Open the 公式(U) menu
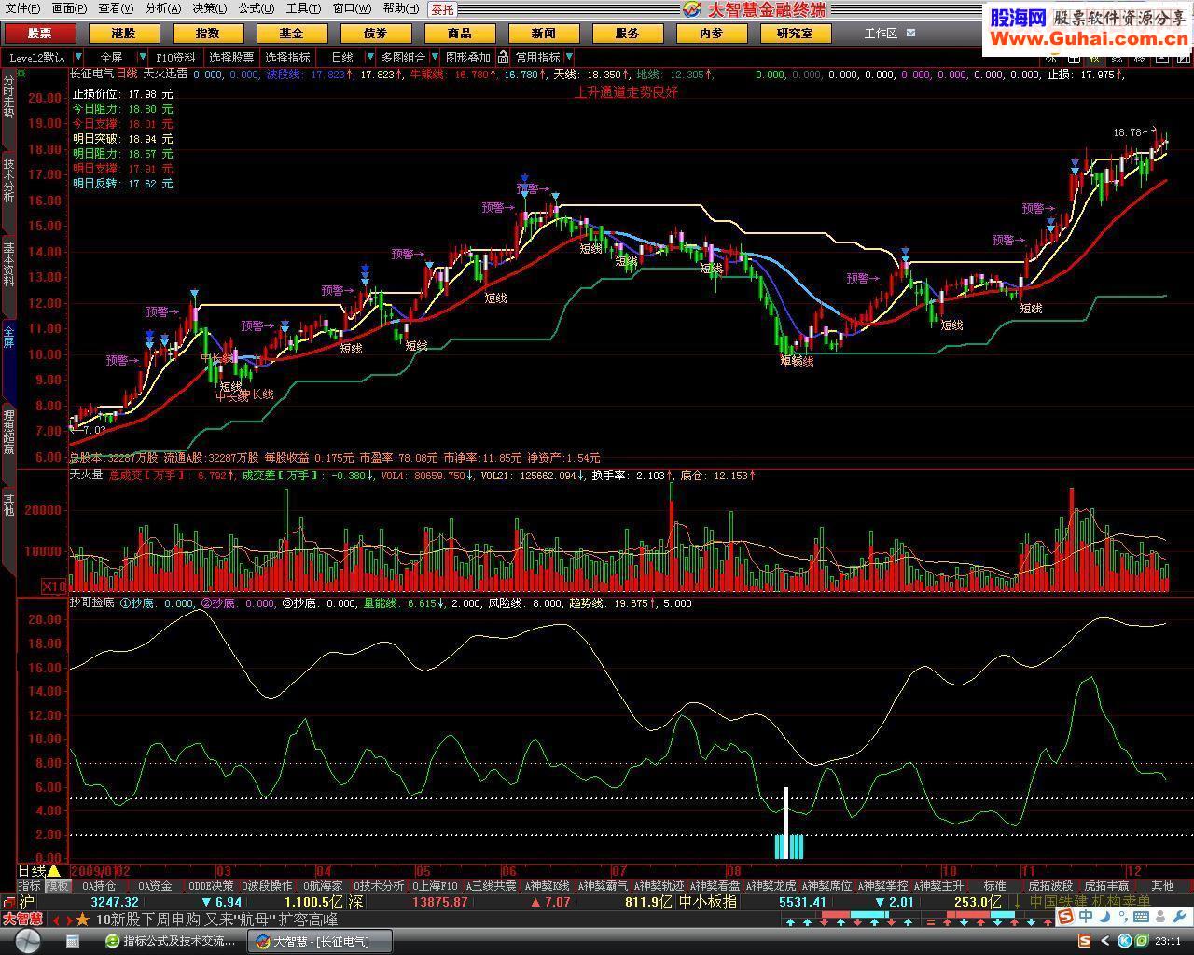 (256, 8)
